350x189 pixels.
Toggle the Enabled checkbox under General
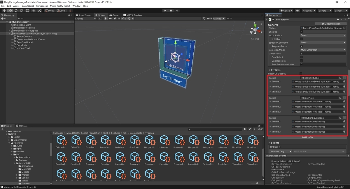point(301,32)
